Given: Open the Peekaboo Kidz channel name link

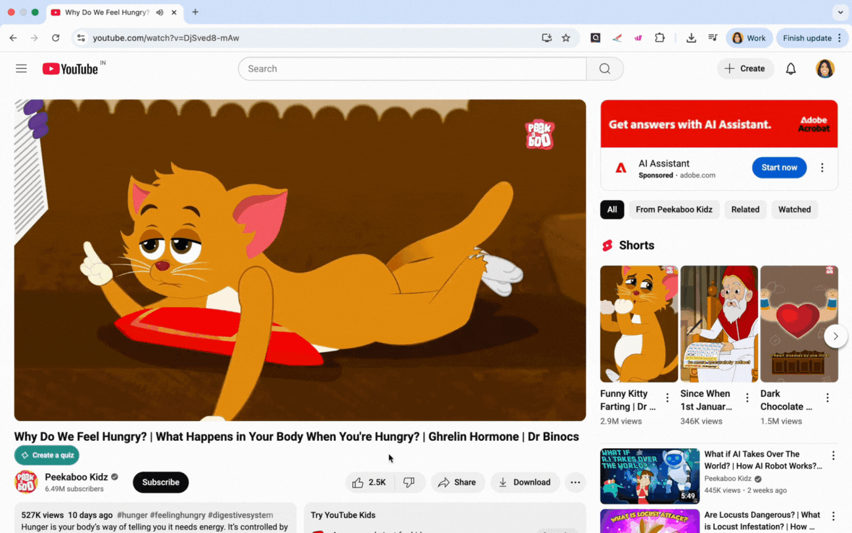Looking at the screenshot, I should click(x=76, y=477).
